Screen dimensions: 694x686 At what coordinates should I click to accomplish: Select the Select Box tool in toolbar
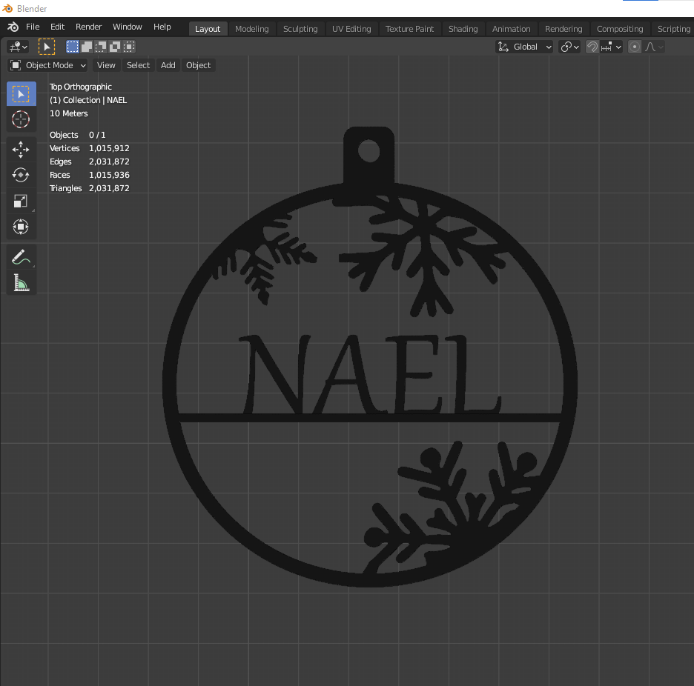[x=22, y=94]
